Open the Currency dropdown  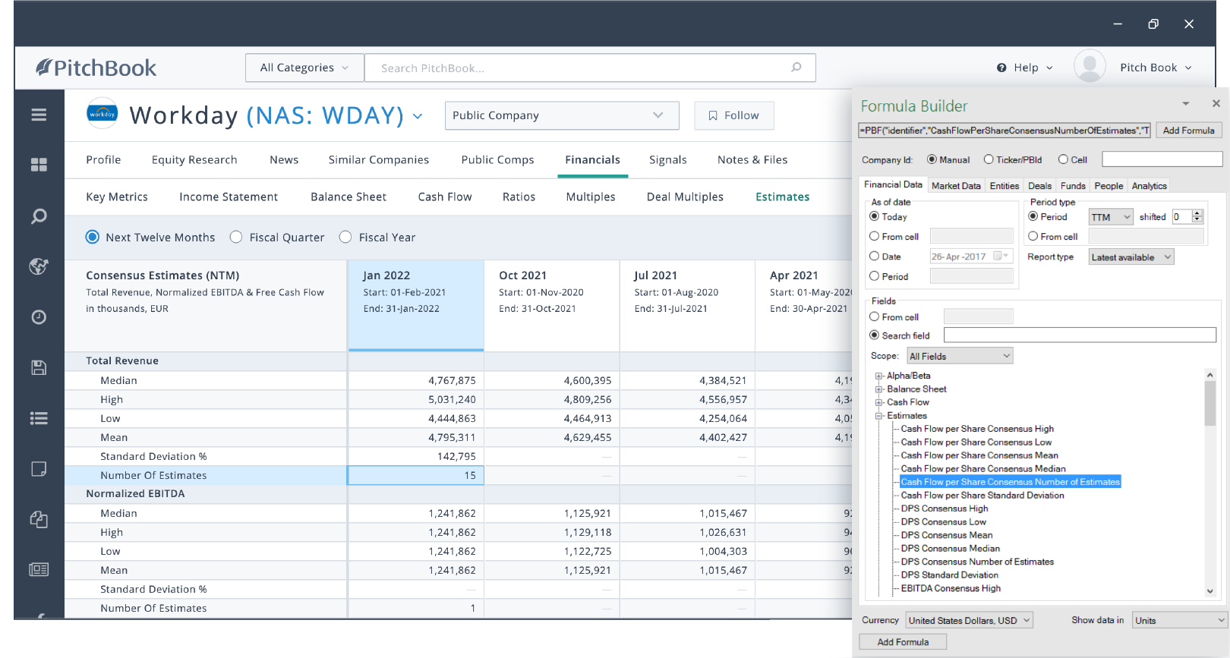coord(970,620)
